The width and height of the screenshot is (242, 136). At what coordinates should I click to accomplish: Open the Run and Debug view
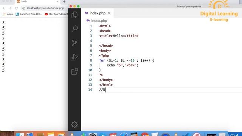pos(74,57)
